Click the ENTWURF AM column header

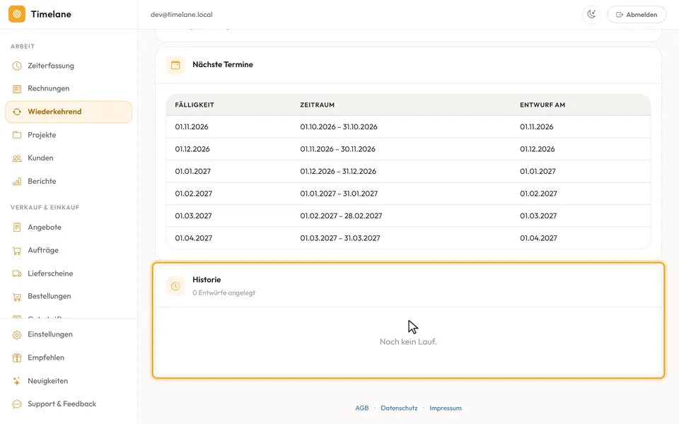click(x=542, y=105)
